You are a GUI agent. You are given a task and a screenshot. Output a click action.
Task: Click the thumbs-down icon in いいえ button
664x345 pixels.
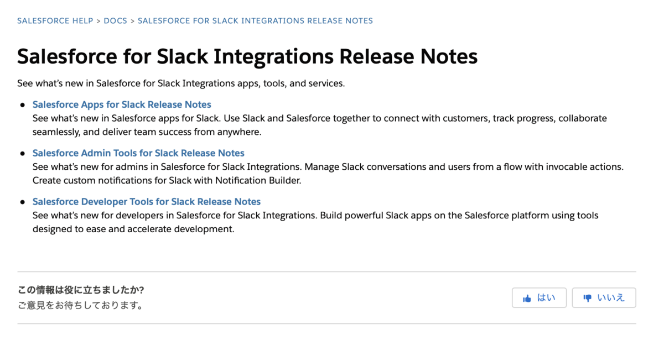(x=588, y=299)
